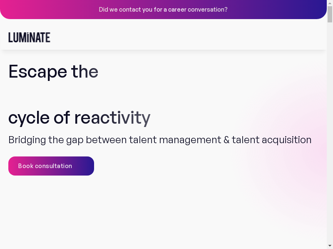
Task: Click the word "Escape" in the heading
Action: [x=37, y=71]
